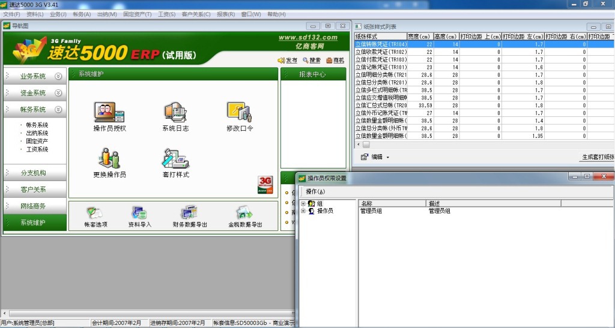This screenshot has height=328, width=615.
Task: Click the 纸张样式 column header
Action: (x=381, y=37)
